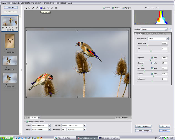
Task: Go to next image arrow
Action: [119, 118]
